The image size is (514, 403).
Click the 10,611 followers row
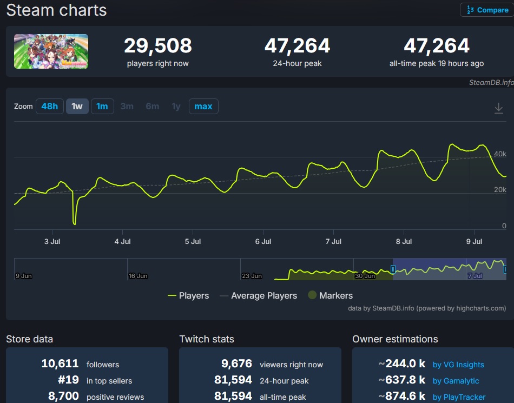coord(80,364)
